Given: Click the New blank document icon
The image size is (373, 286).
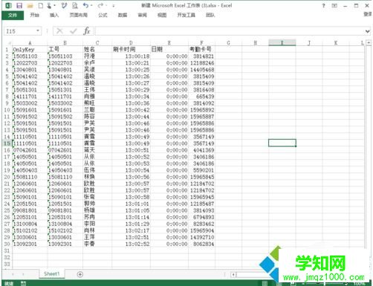Looking at the screenshot, I should click(40, 5).
